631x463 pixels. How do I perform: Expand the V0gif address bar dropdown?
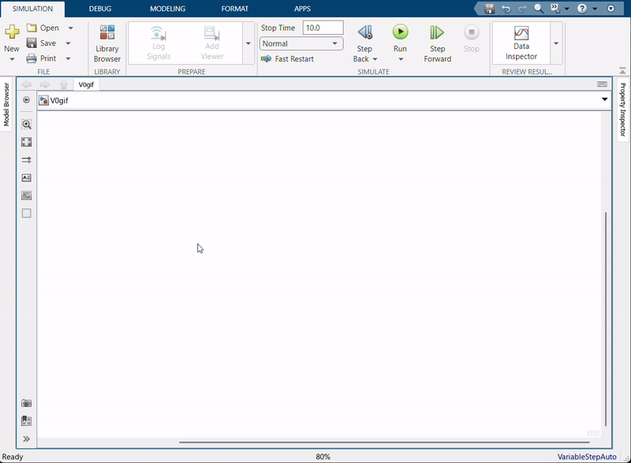point(605,100)
